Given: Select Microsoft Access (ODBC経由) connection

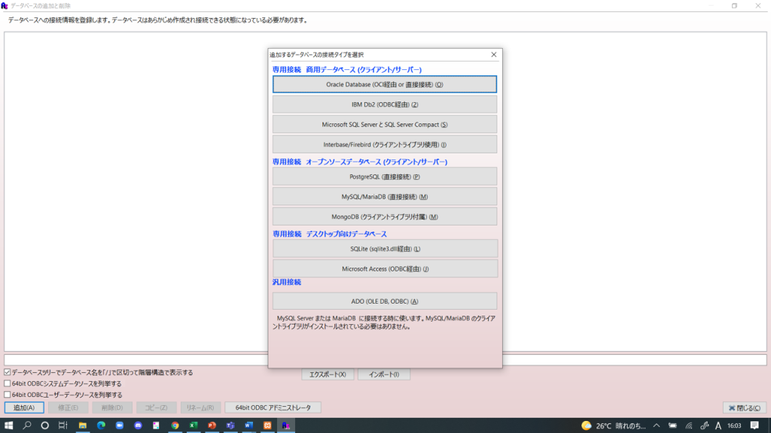Looking at the screenshot, I should [x=385, y=268].
